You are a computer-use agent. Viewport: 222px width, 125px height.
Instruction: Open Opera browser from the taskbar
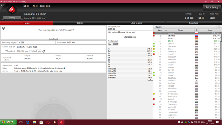tap(48, 122)
